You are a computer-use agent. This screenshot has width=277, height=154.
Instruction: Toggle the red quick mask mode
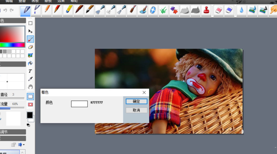click(30, 105)
